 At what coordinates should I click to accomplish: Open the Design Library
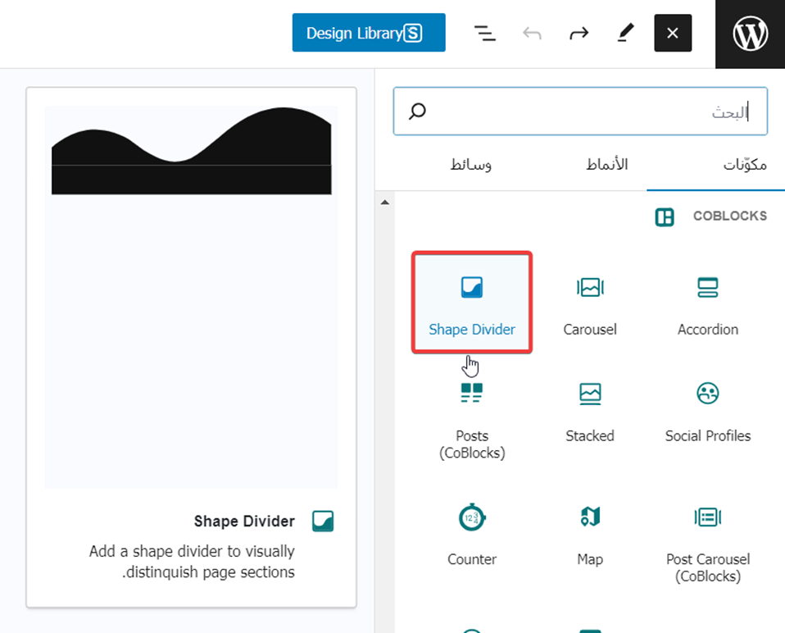[x=369, y=33]
